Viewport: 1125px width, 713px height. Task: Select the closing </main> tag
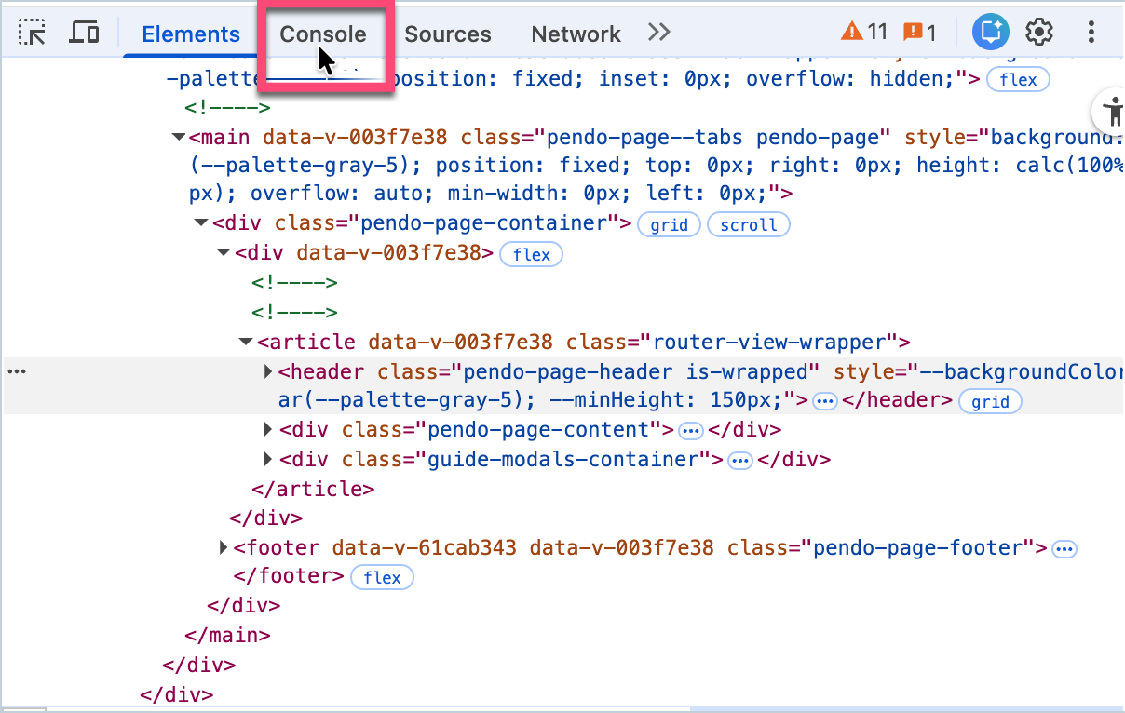[227, 636]
